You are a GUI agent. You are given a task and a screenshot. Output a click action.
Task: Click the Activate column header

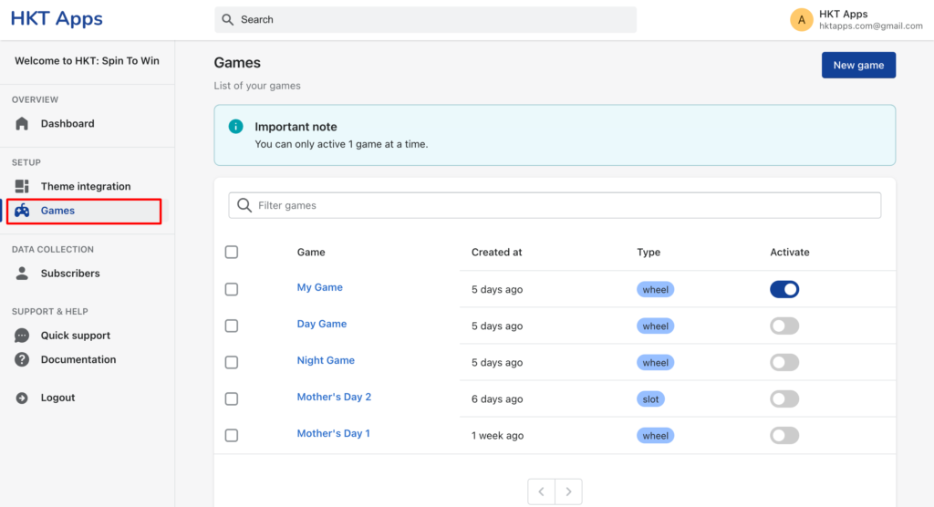coord(790,252)
